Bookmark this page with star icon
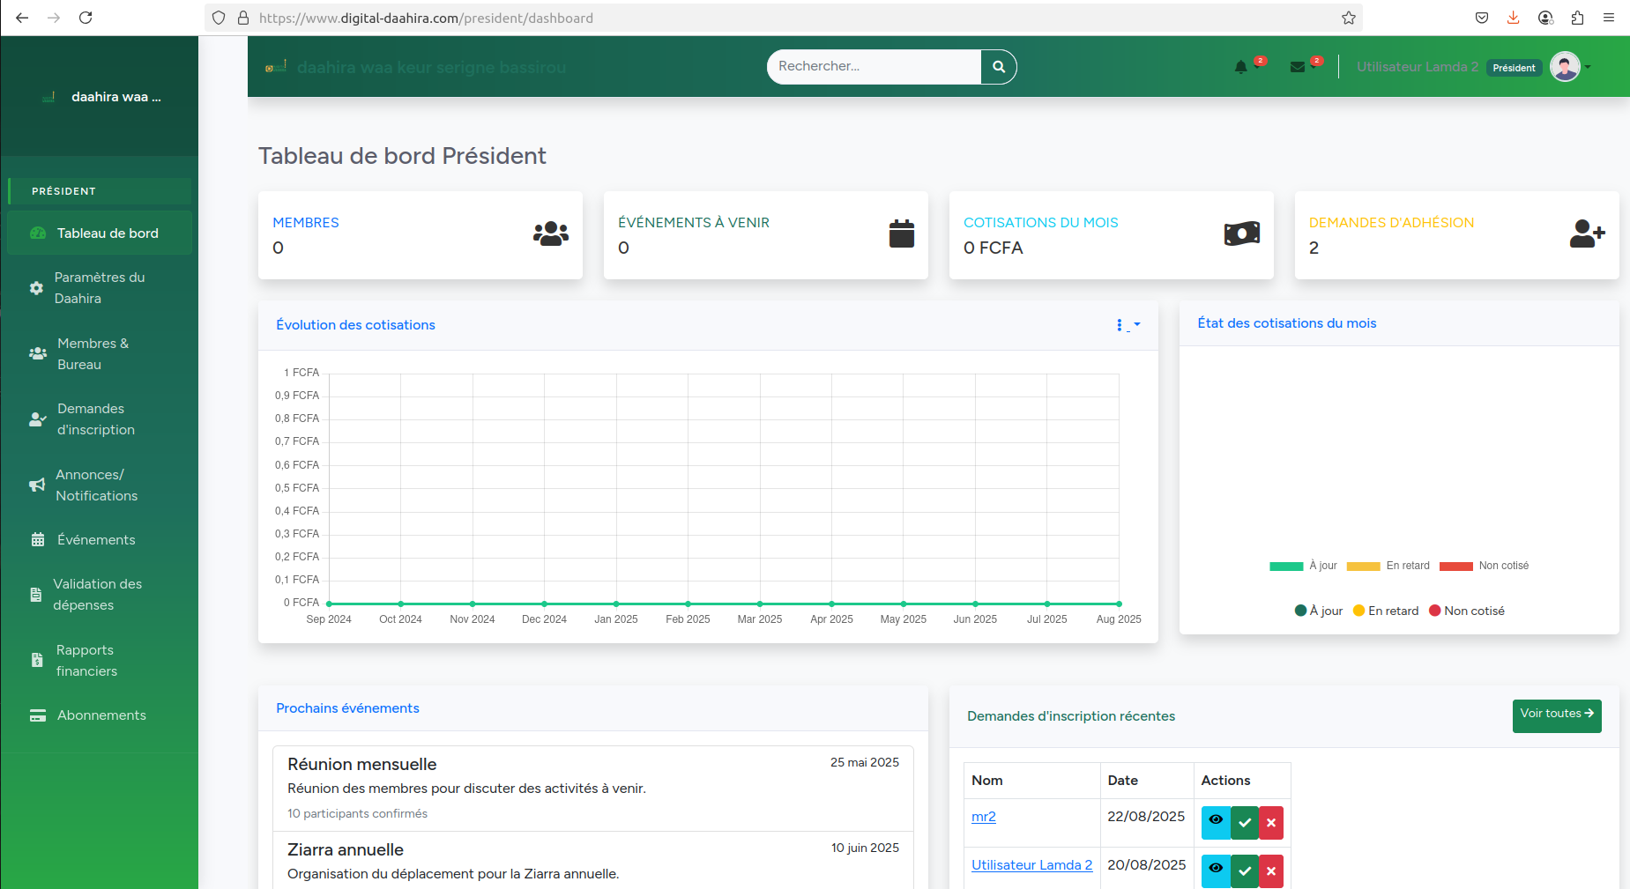 click(x=1349, y=18)
